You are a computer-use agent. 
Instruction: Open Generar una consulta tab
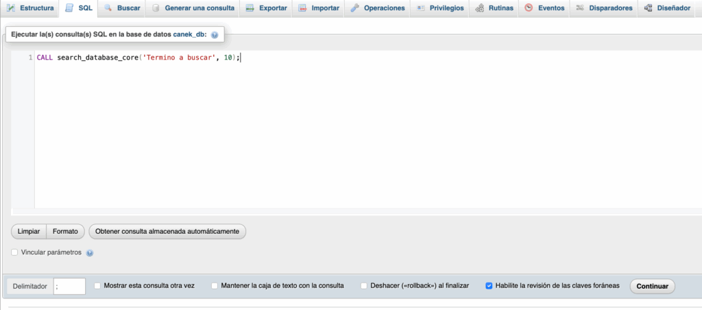193,8
